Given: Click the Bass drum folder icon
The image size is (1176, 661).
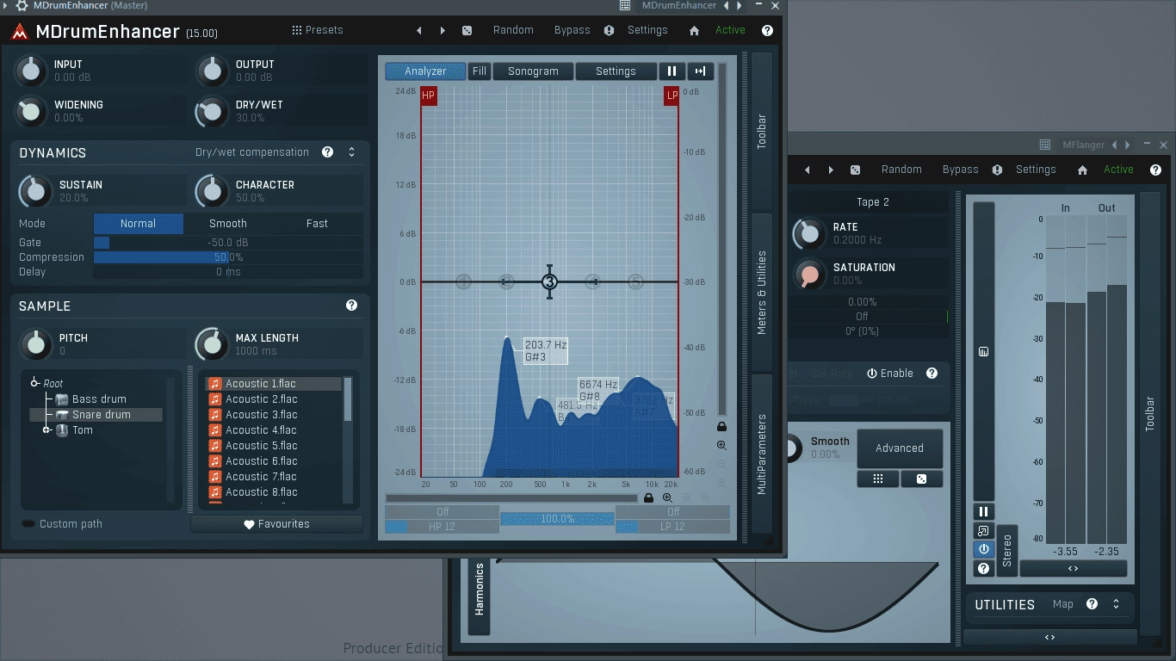Looking at the screenshot, I should [x=62, y=399].
